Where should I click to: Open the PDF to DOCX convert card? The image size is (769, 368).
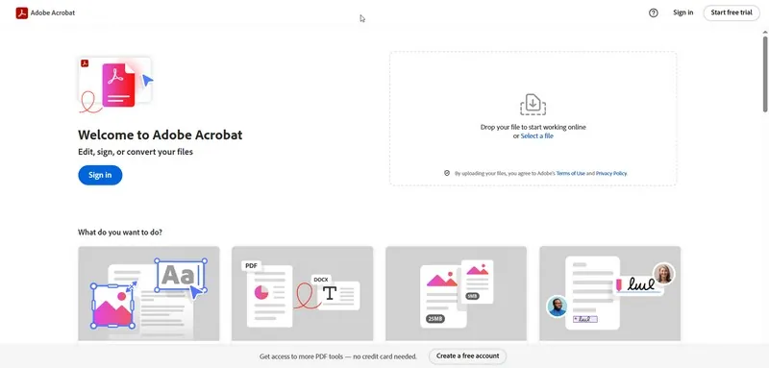point(302,293)
